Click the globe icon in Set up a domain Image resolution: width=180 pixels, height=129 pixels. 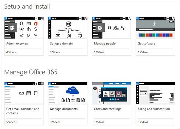click(68, 24)
